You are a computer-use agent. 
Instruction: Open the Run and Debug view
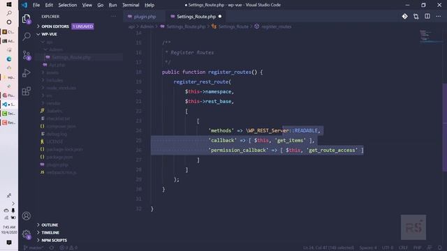(27, 73)
